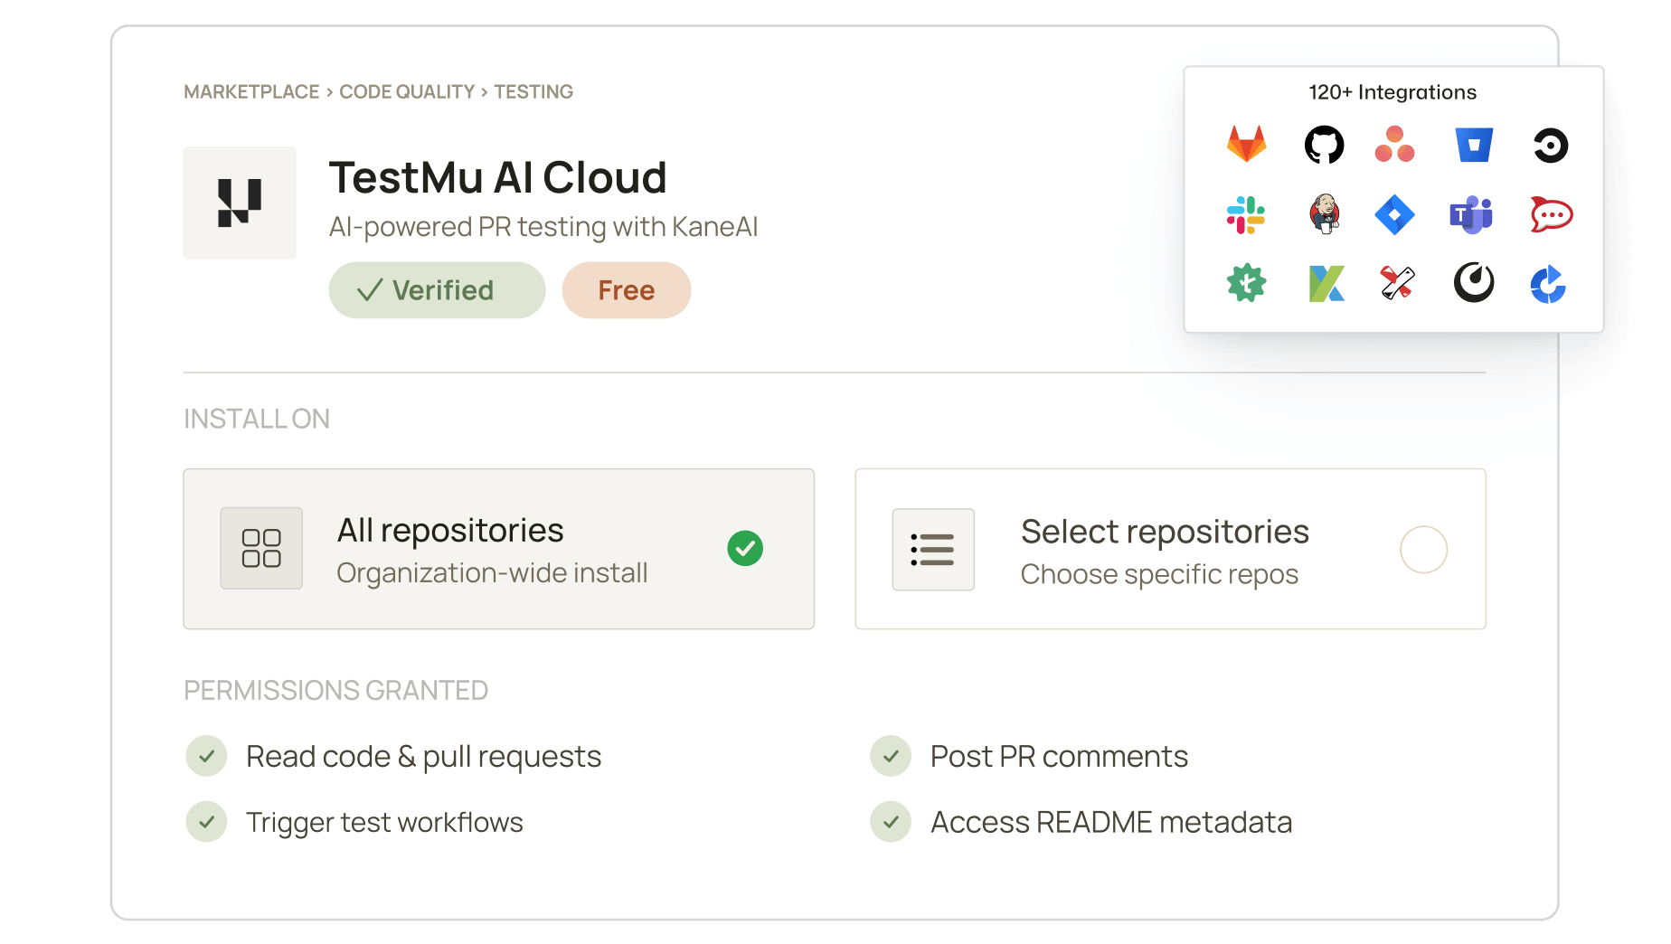This screenshot has height=944, width=1671.
Task: Click the Asana three-dots icon
Action: tap(1394, 145)
